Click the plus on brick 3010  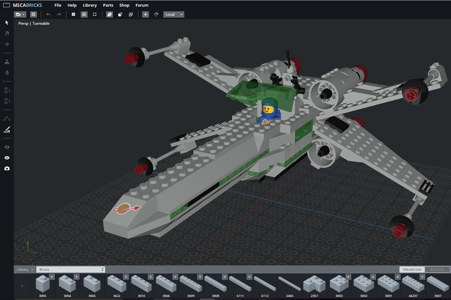pos(151,277)
